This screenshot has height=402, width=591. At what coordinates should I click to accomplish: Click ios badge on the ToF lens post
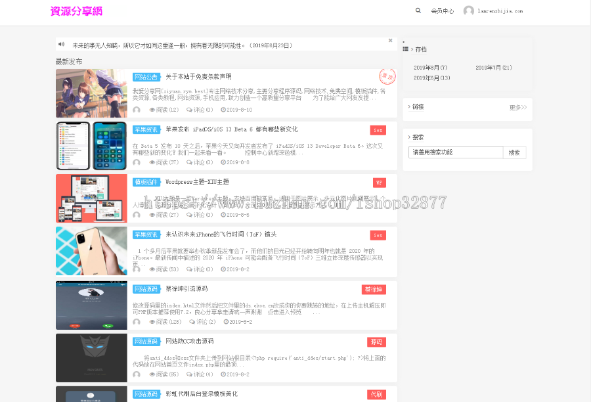click(x=378, y=235)
